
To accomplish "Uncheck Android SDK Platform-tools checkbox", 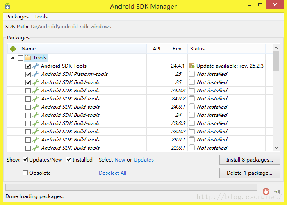I will click(x=28, y=74).
